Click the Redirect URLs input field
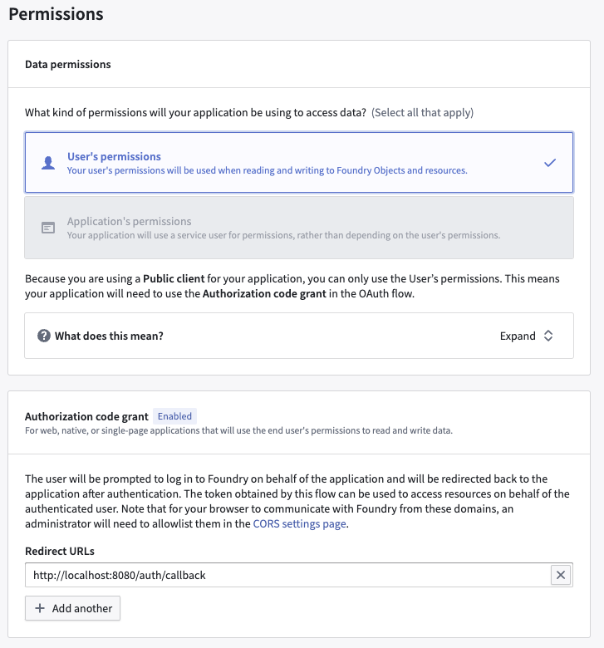The image size is (604, 648). point(287,575)
